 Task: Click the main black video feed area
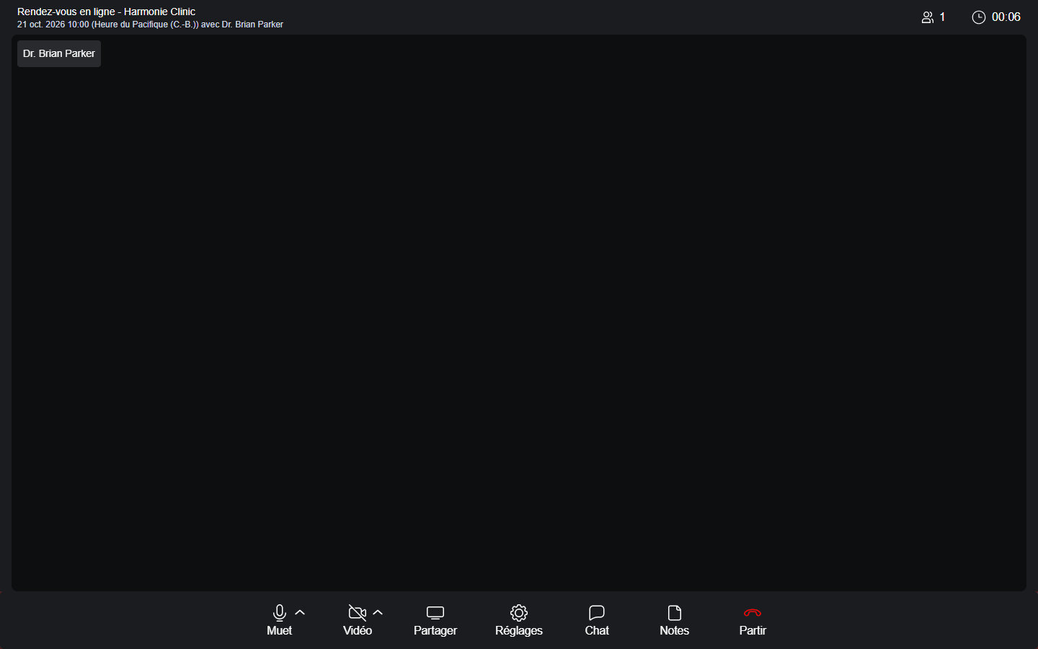(519, 313)
